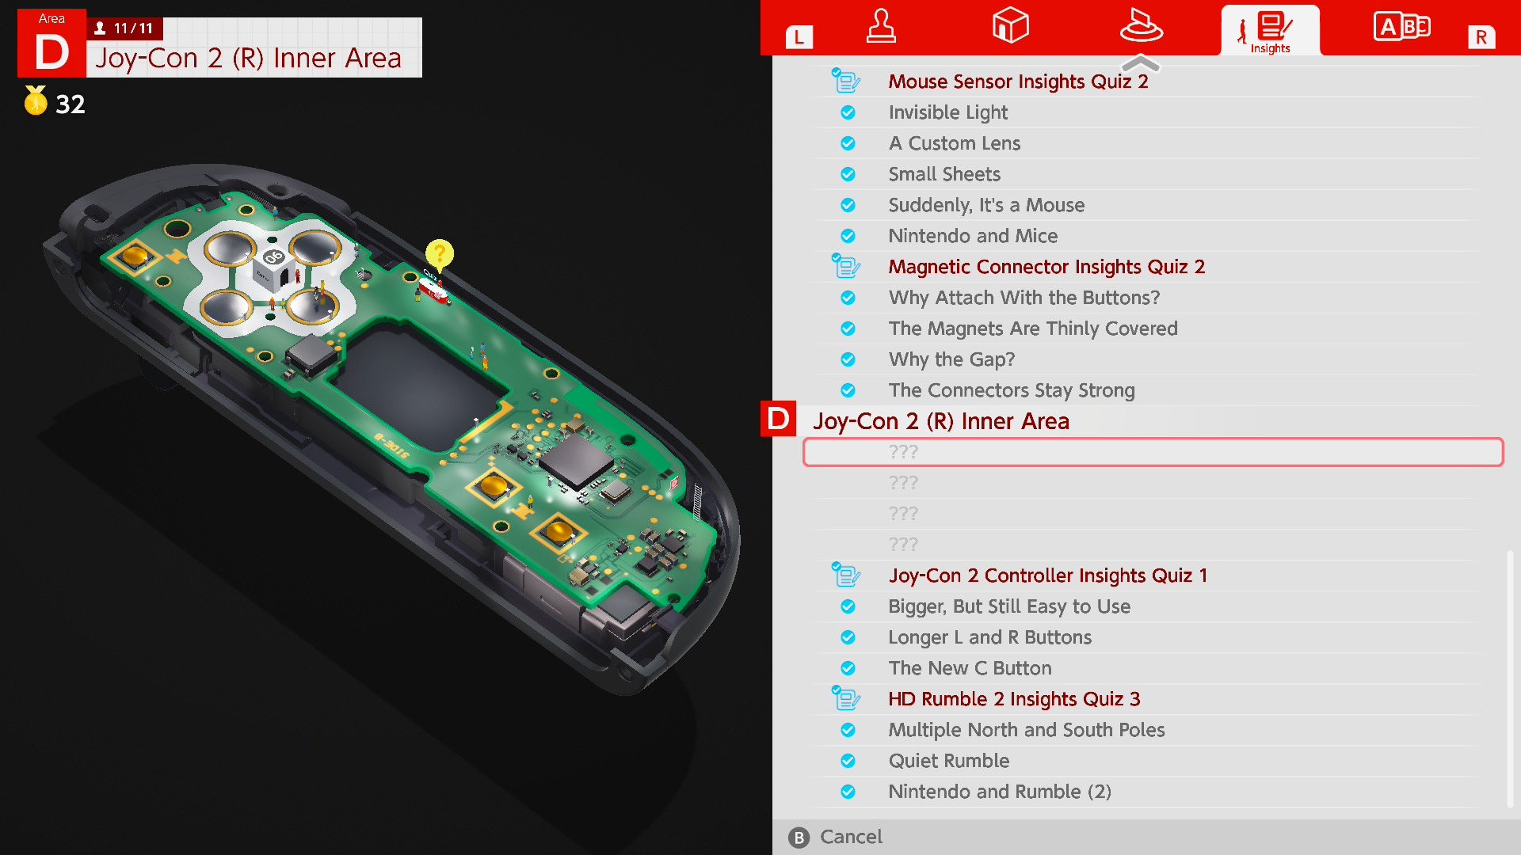Screen dimensions: 1521x855
Task: Select the Joy-Con 2 (R) Inner Area list header
Action: 941,421
